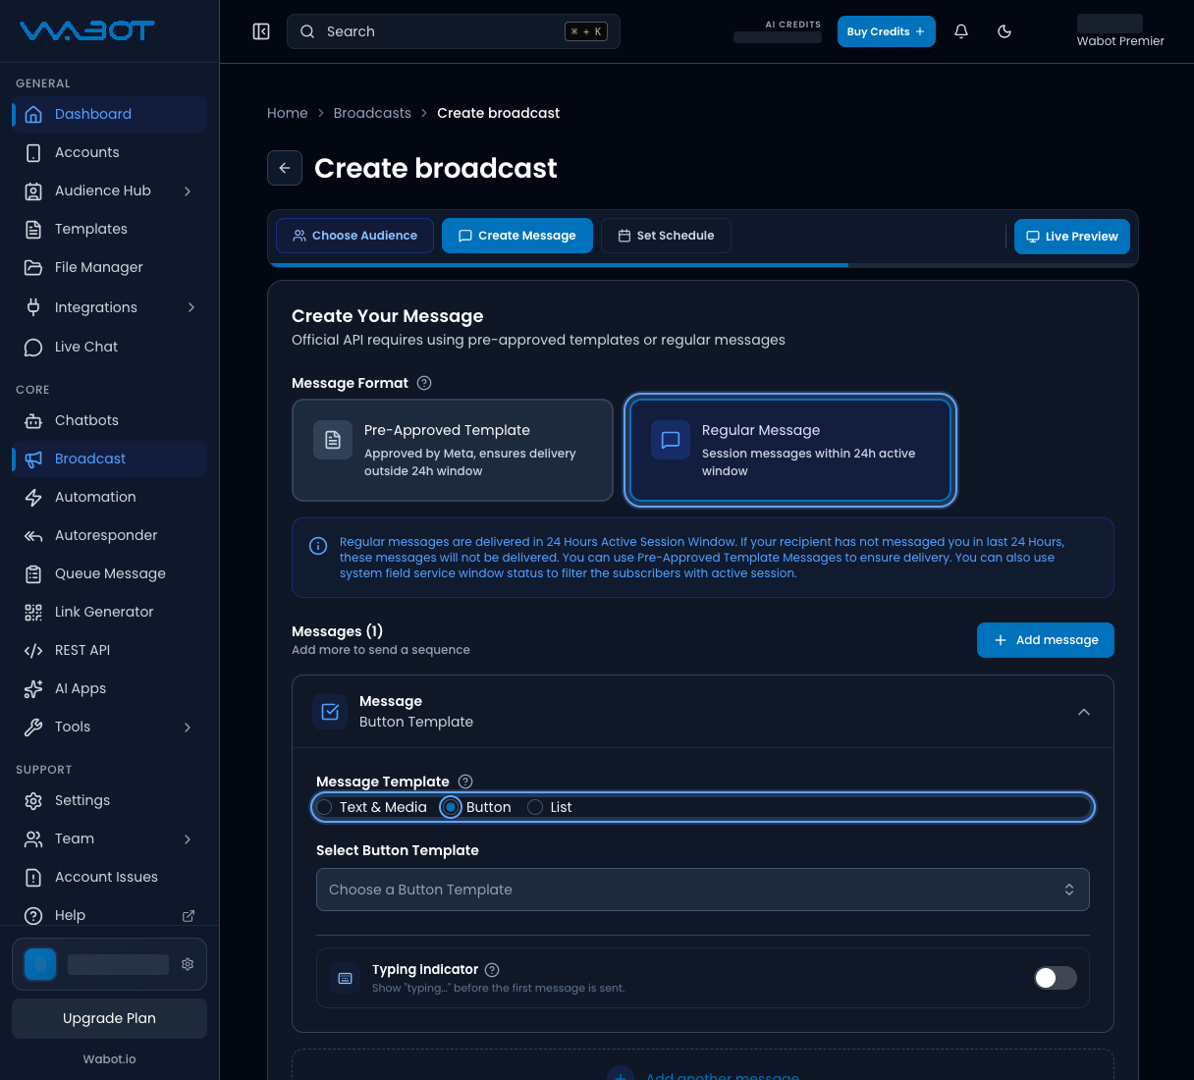Open the Typing Indicator help icon
The height and width of the screenshot is (1080, 1194).
tap(492, 969)
